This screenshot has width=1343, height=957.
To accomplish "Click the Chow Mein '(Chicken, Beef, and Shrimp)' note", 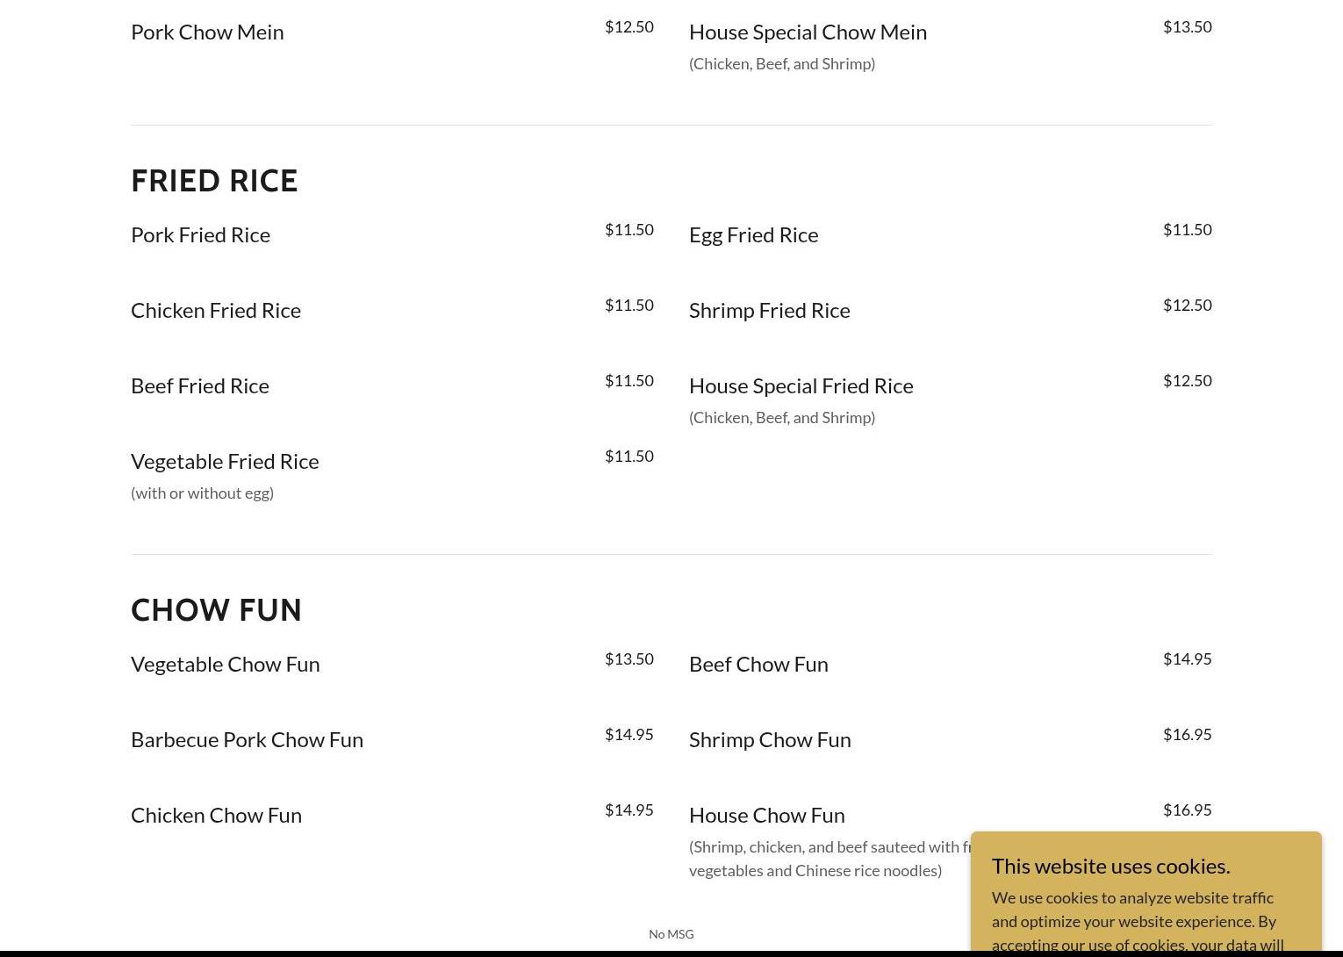I will 782,63.
